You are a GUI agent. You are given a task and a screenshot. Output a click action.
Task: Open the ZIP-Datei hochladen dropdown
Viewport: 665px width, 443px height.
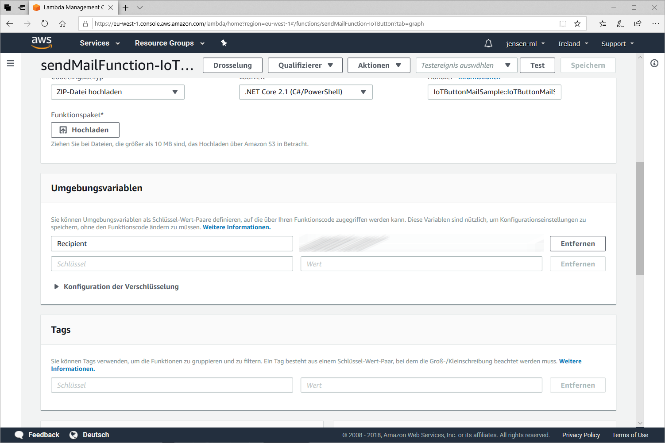[x=117, y=92]
